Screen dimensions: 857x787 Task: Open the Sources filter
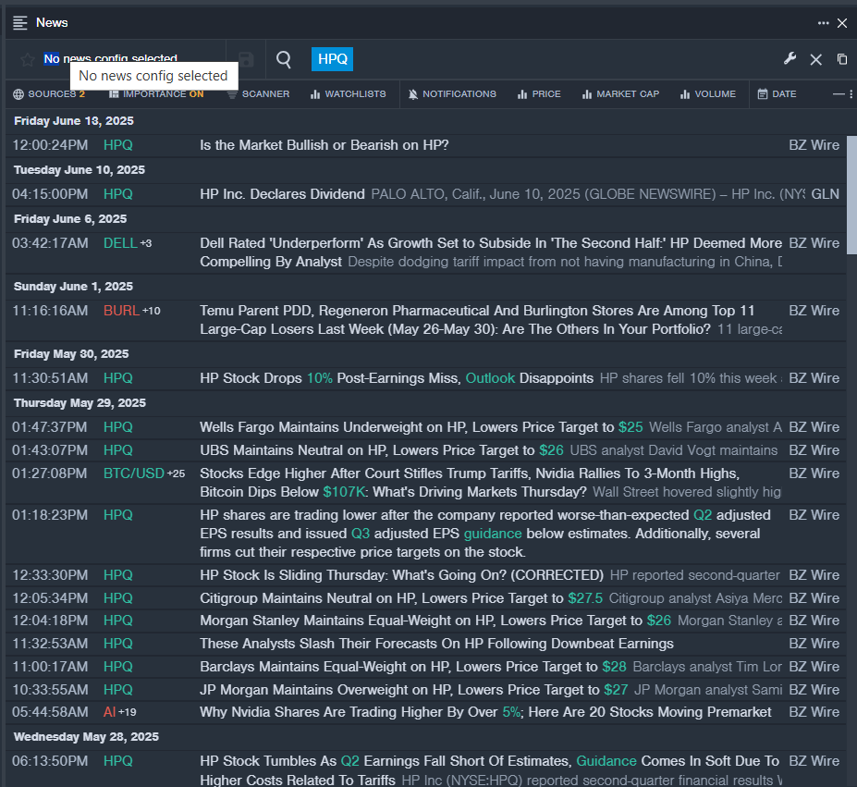49,94
